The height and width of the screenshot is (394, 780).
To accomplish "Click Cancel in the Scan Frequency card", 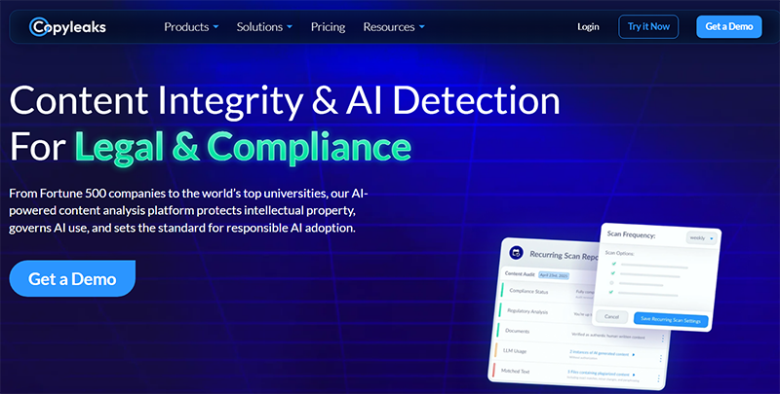I will [611, 316].
